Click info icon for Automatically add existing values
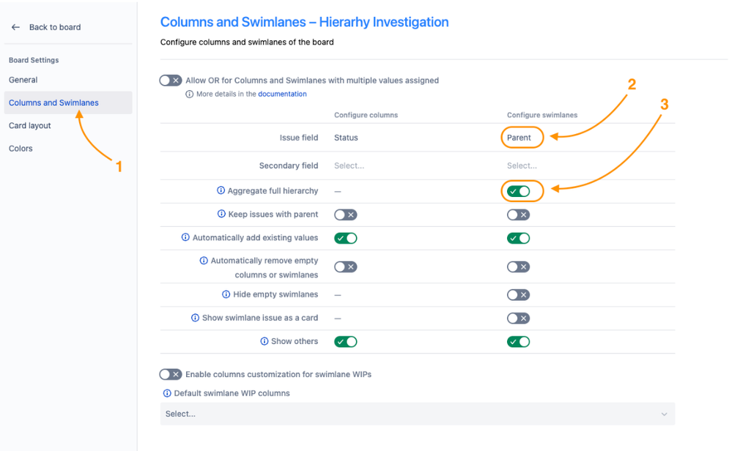The height and width of the screenshot is (451, 732). 186,238
